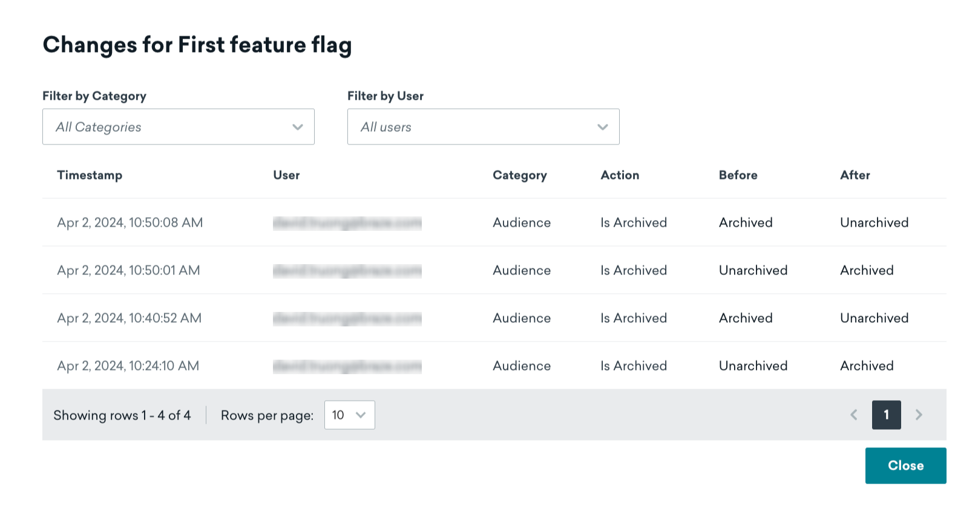Viewport: 978px width, 515px height.
Task: Select timestamp Apr 2, 2024, 10:24:10 AM
Action: pyautogui.click(x=128, y=366)
